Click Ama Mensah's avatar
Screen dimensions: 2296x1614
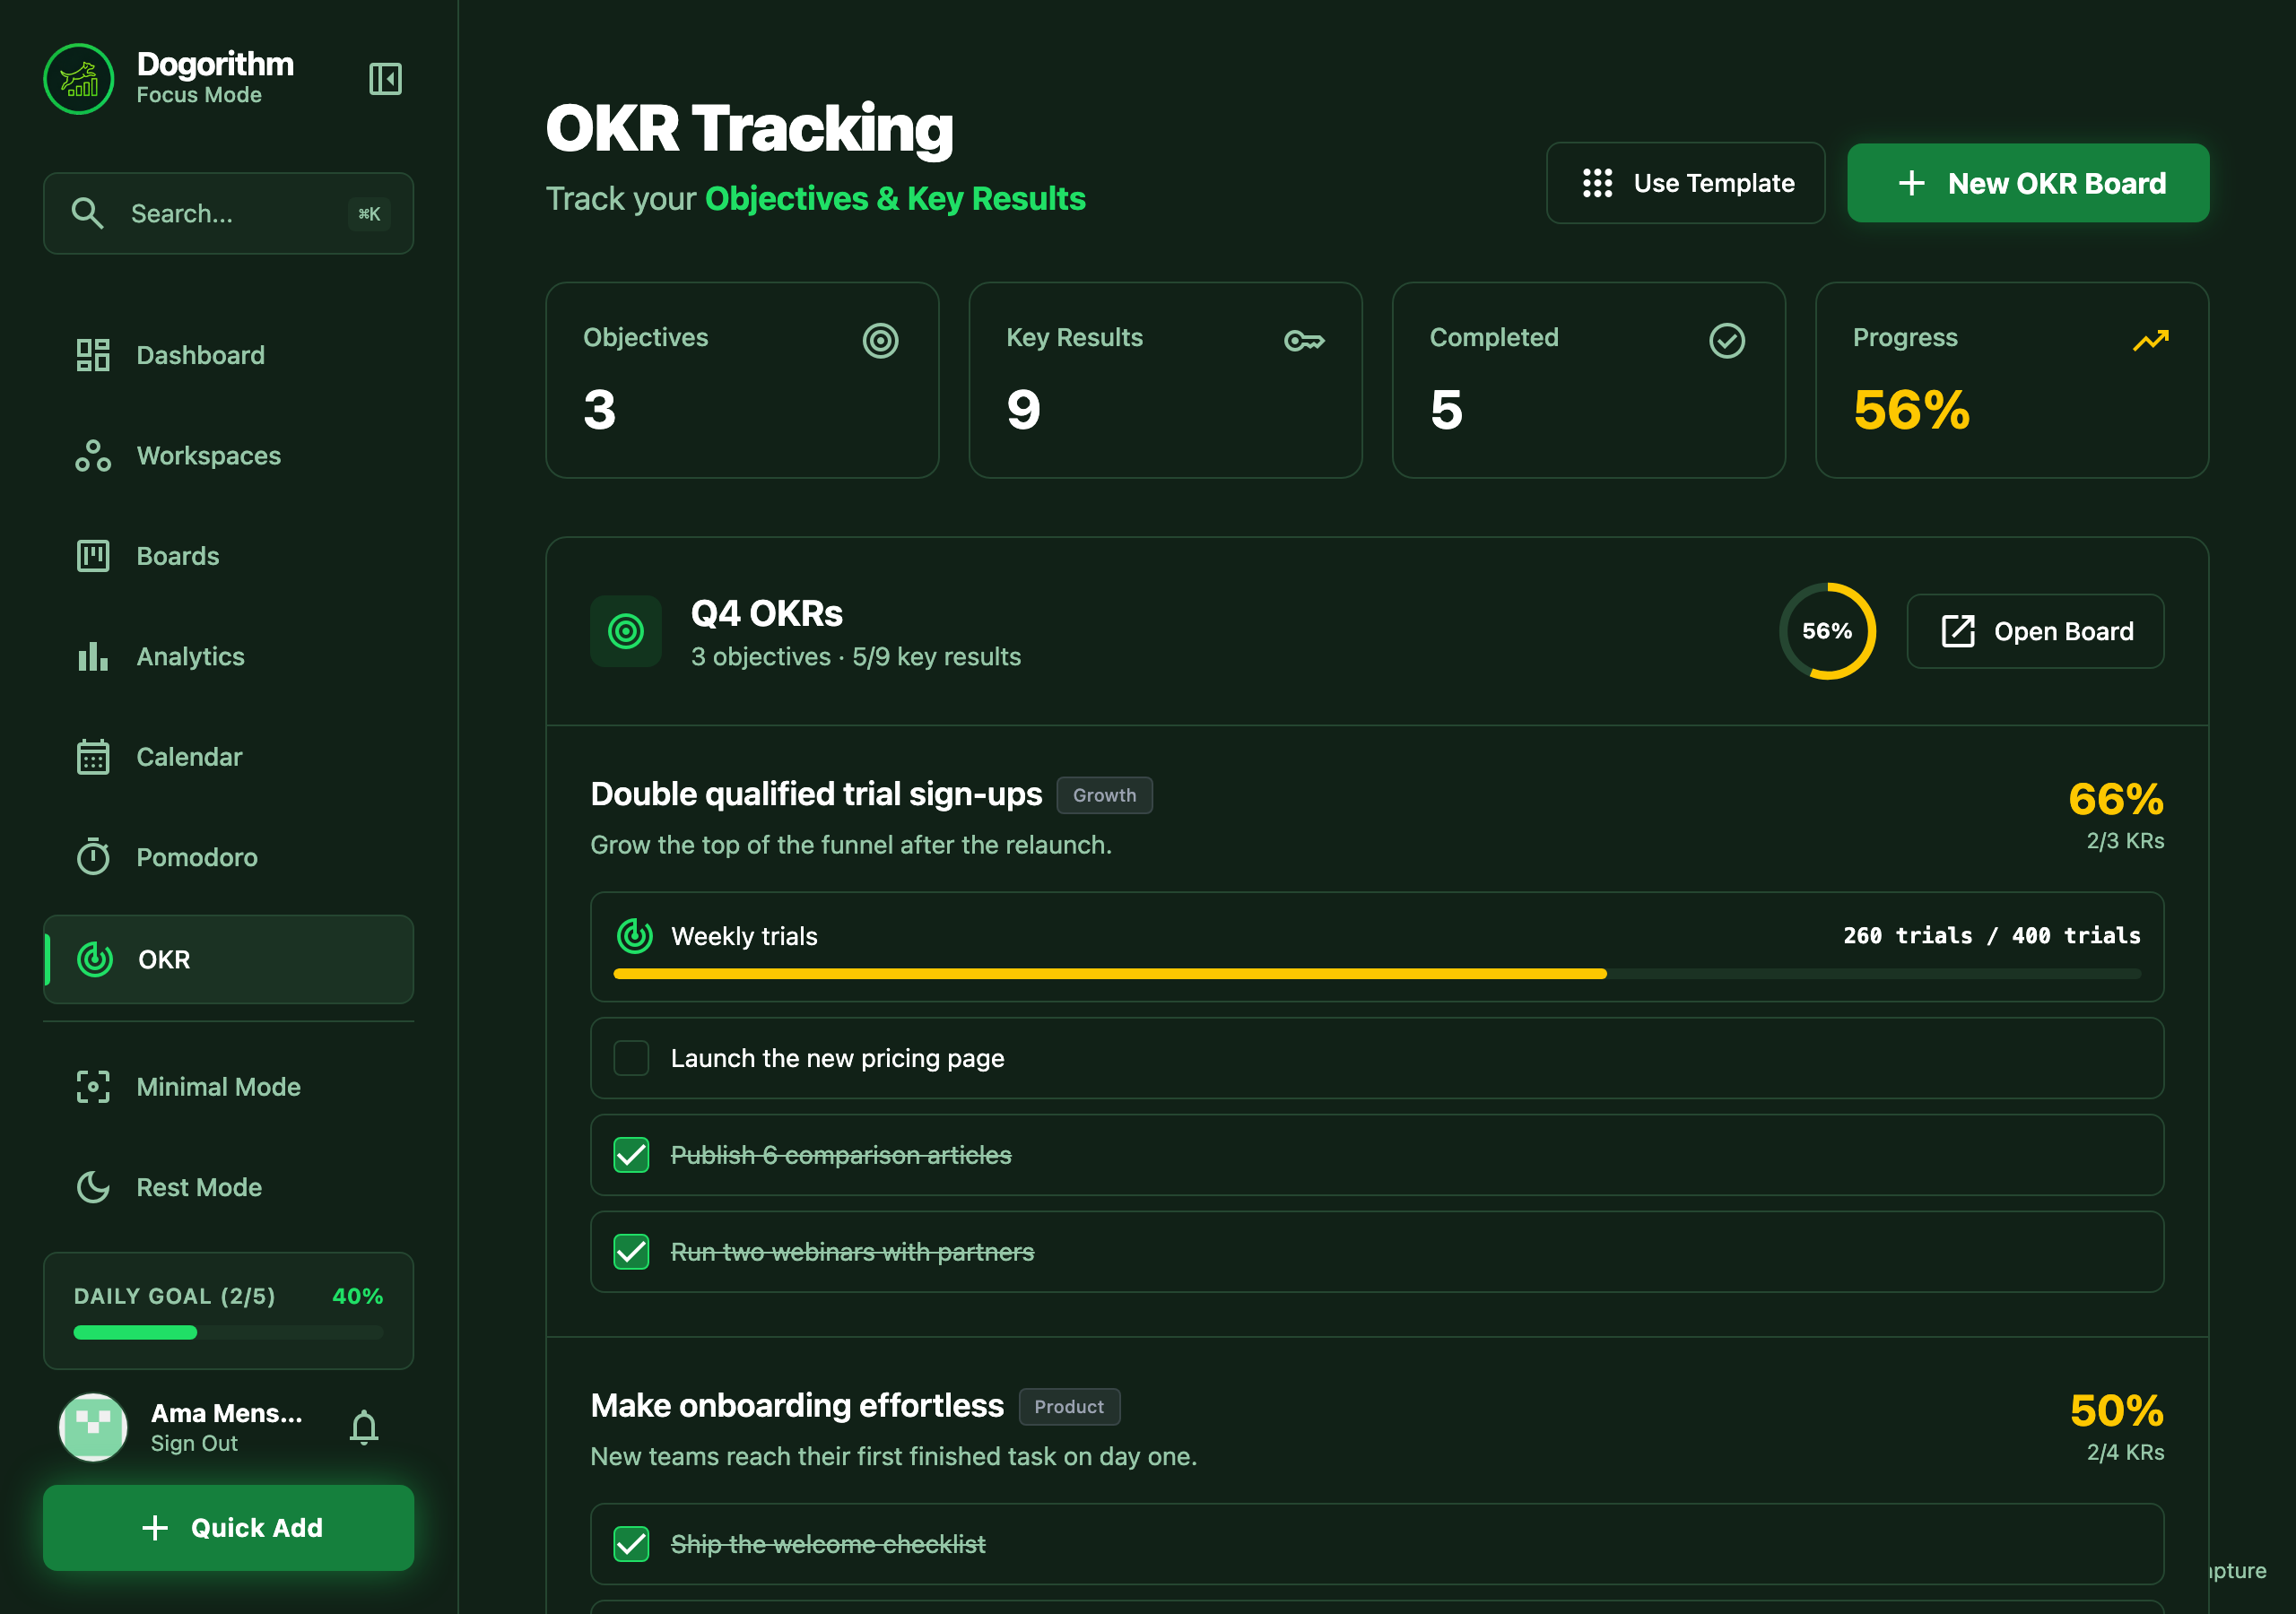(93, 1427)
